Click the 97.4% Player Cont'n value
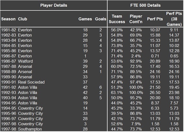184x132 pixels. point(136,82)
